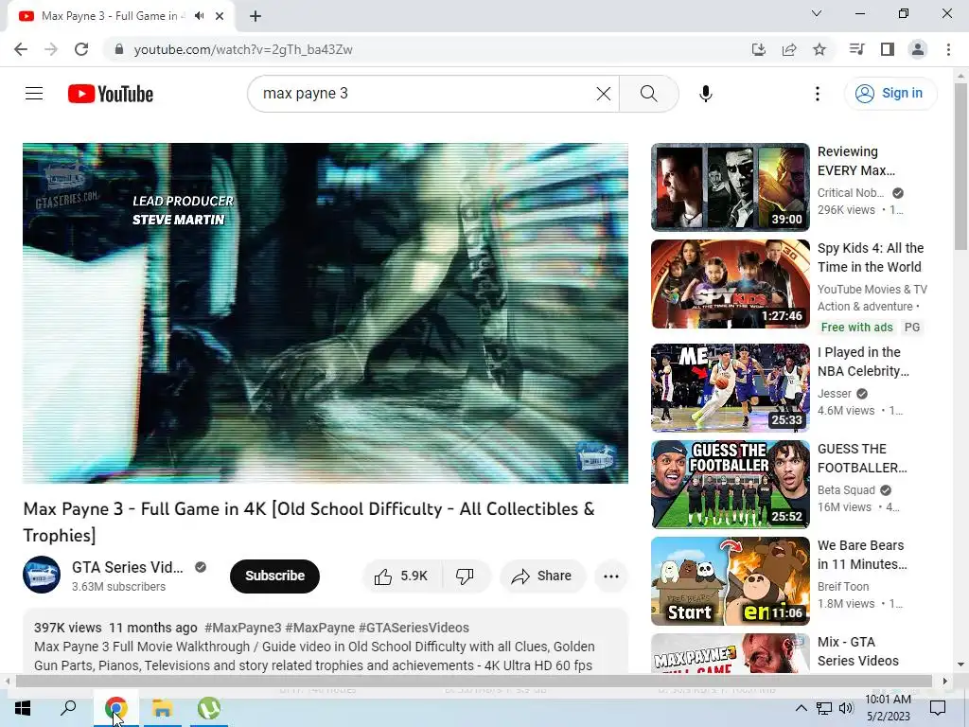
Task: Dislike the video with thumbs-down icon
Action: point(466,576)
